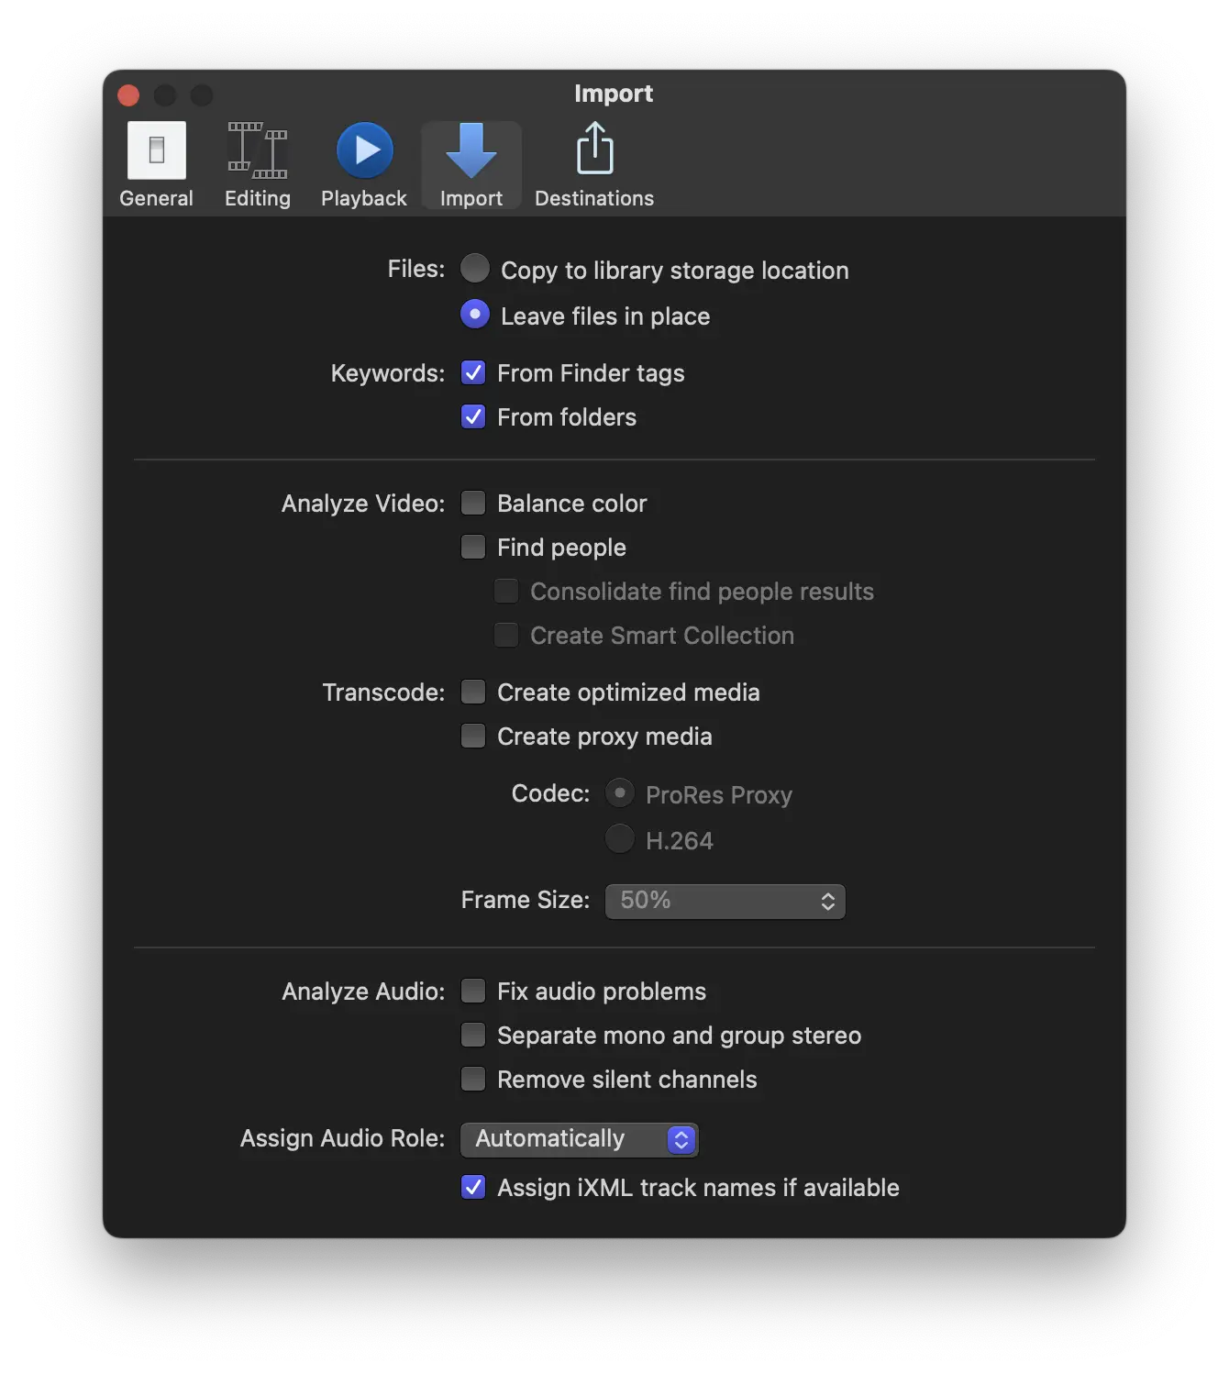Uncheck Assign iXML track names if available
Screen dimensions: 1229x1374
click(x=473, y=1187)
